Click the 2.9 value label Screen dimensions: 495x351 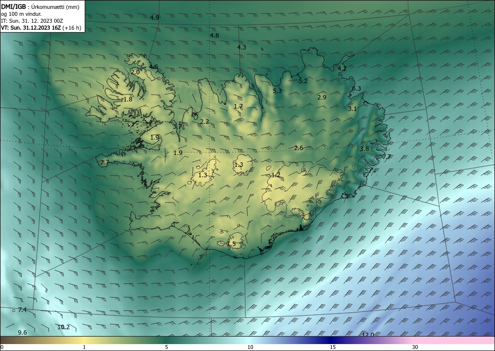click(322, 97)
